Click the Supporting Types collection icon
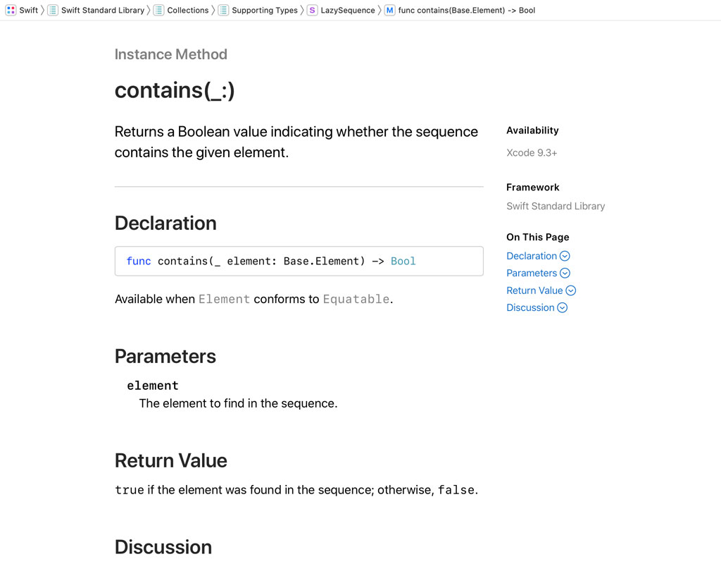This screenshot has width=721, height=571. coord(222,11)
